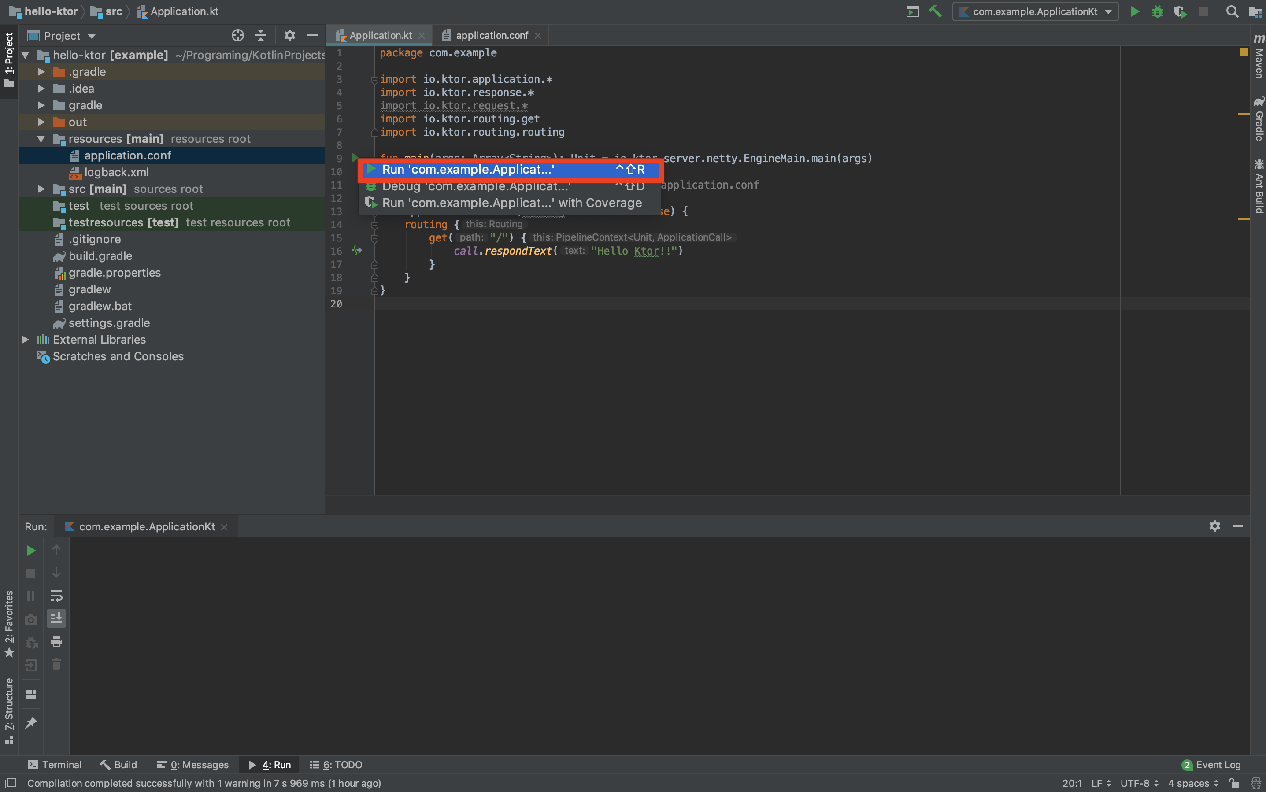Screen dimensions: 1266x792
Task: Open Project panel settings gear
Action: click(x=290, y=36)
